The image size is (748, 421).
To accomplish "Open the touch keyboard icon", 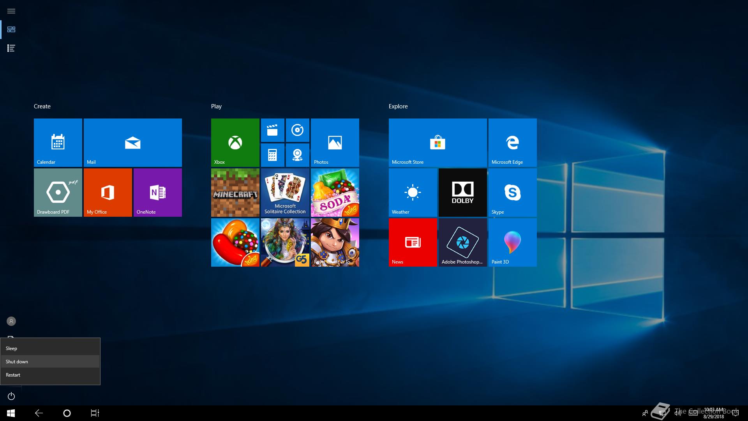I will coord(693,413).
